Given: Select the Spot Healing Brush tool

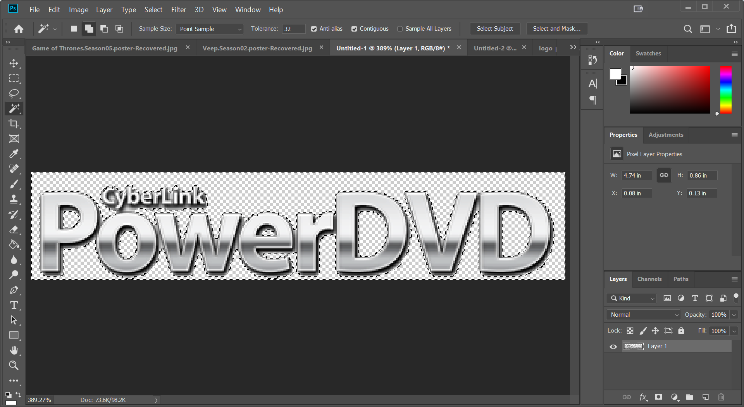Looking at the screenshot, I should point(14,169).
